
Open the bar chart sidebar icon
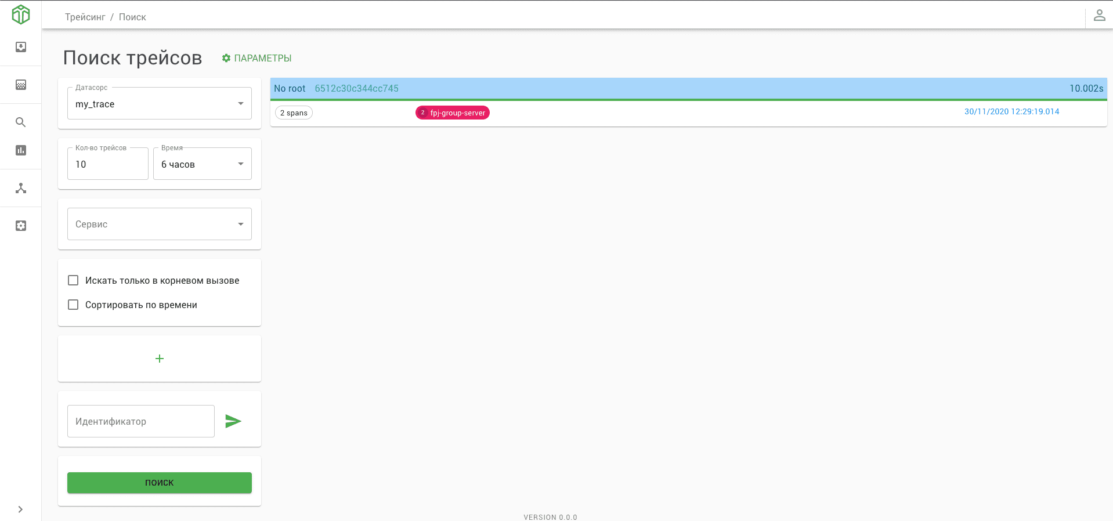[21, 150]
